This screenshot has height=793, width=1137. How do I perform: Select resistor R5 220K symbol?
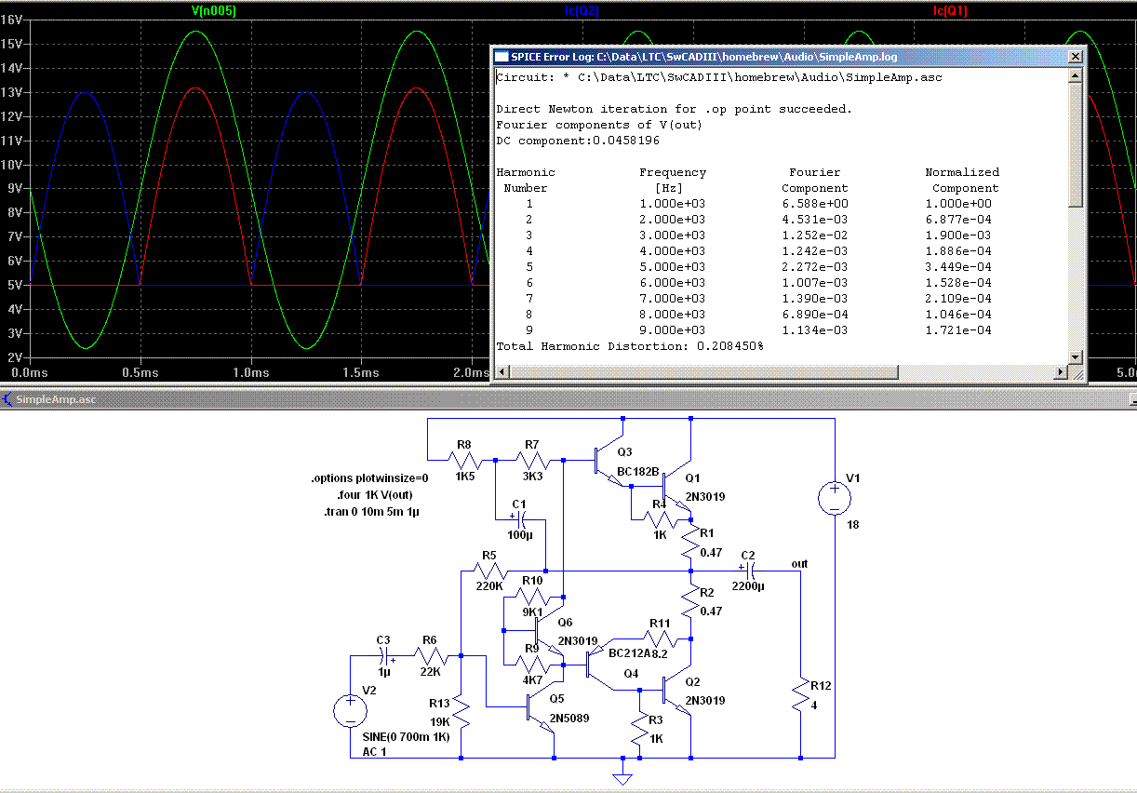pos(490,570)
